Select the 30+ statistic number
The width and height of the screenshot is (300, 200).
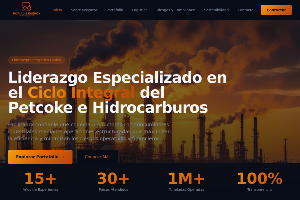[113, 178]
